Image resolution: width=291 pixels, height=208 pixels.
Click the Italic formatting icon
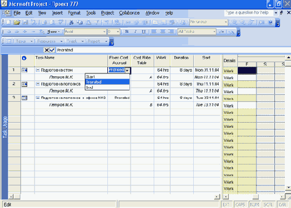(135, 32)
